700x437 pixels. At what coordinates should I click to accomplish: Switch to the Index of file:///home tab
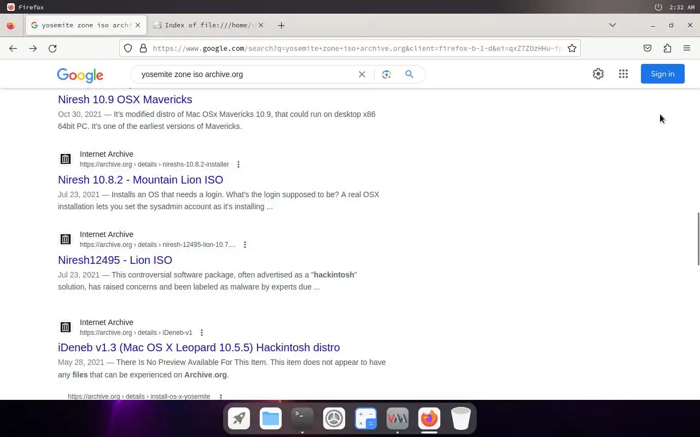click(209, 25)
